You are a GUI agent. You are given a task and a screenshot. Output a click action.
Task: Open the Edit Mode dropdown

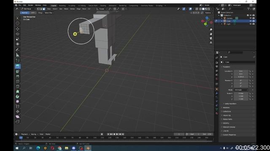(x=28, y=9)
